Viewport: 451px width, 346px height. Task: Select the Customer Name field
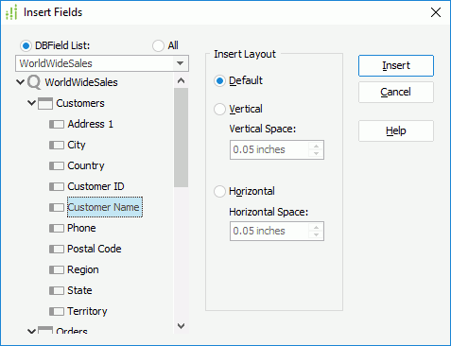105,207
